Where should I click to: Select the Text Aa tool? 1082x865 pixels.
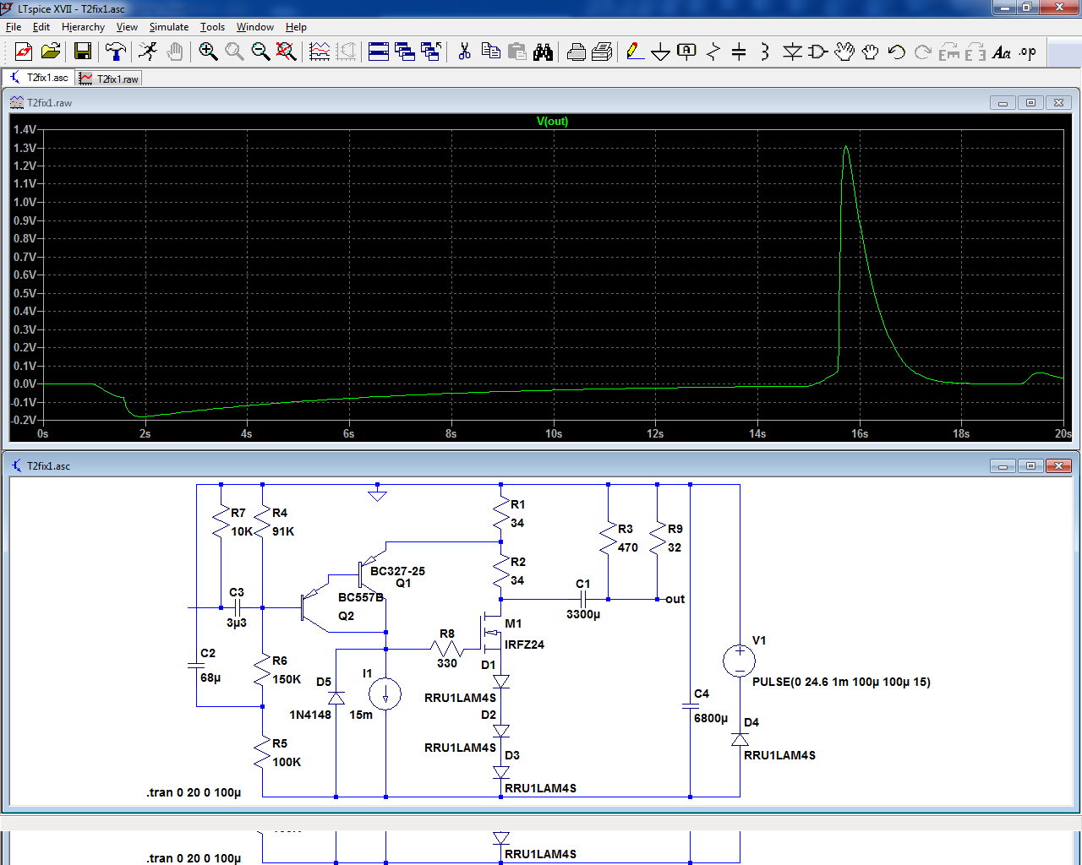[1002, 52]
